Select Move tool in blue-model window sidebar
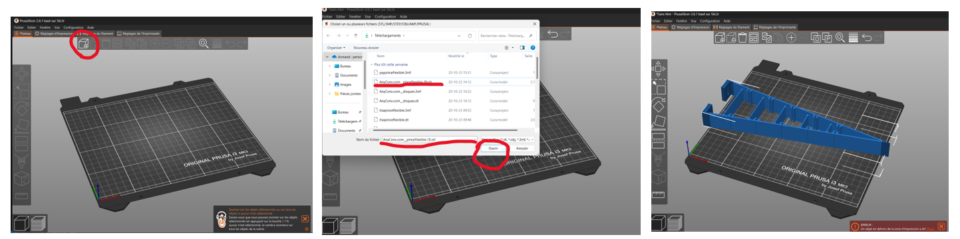 pyautogui.click(x=659, y=69)
